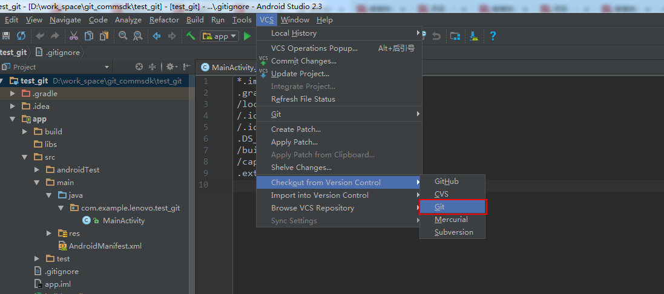This screenshot has height=294, width=664.
Task: Open the app run configuration dropdown
Action: click(220, 36)
